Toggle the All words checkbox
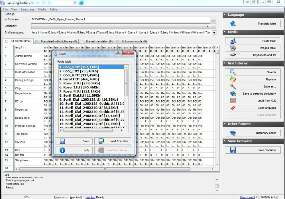Viewport: 285px width, 199px height. coord(7,41)
